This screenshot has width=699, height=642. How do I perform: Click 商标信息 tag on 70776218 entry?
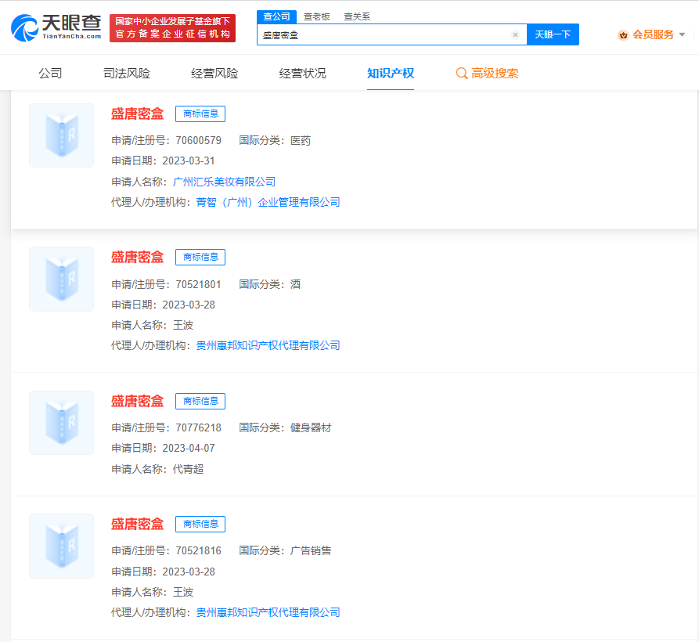point(200,401)
